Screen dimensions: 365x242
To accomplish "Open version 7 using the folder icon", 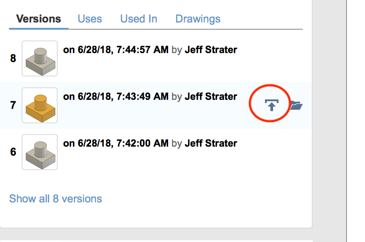I will [297, 105].
